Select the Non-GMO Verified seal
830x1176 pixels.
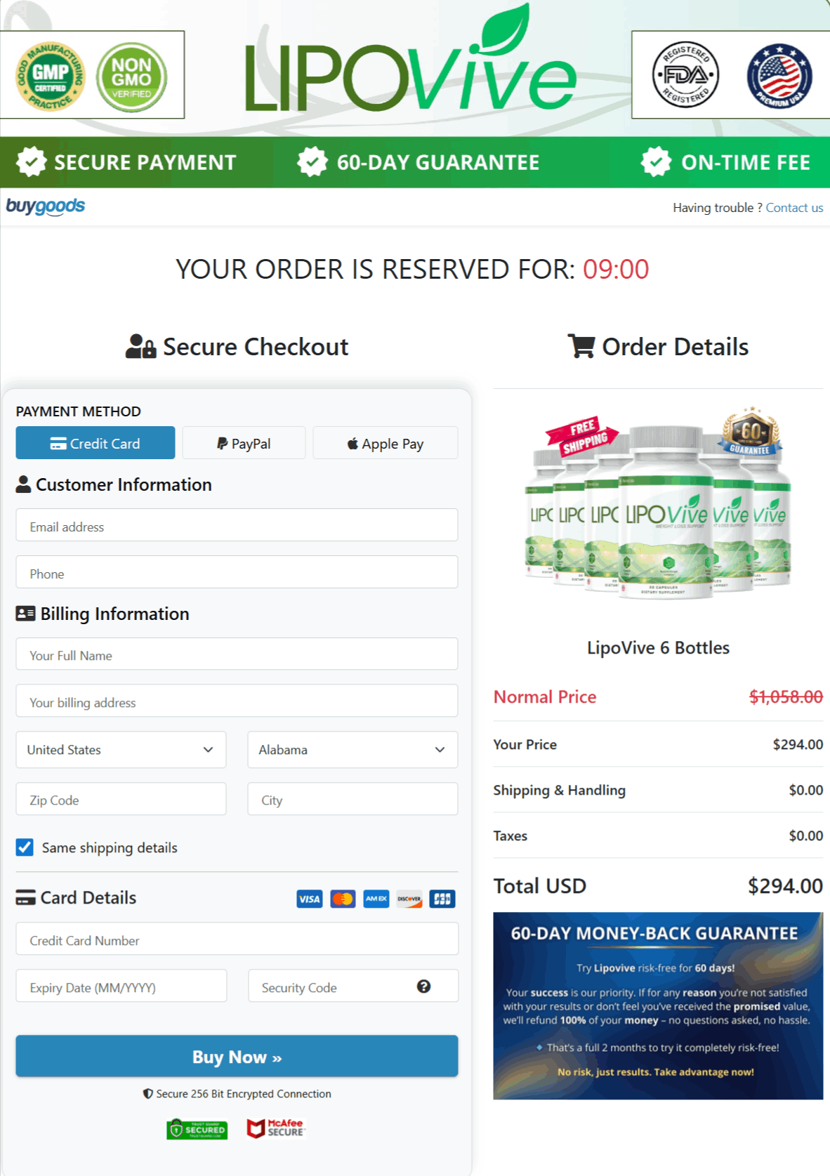pos(133,74)
